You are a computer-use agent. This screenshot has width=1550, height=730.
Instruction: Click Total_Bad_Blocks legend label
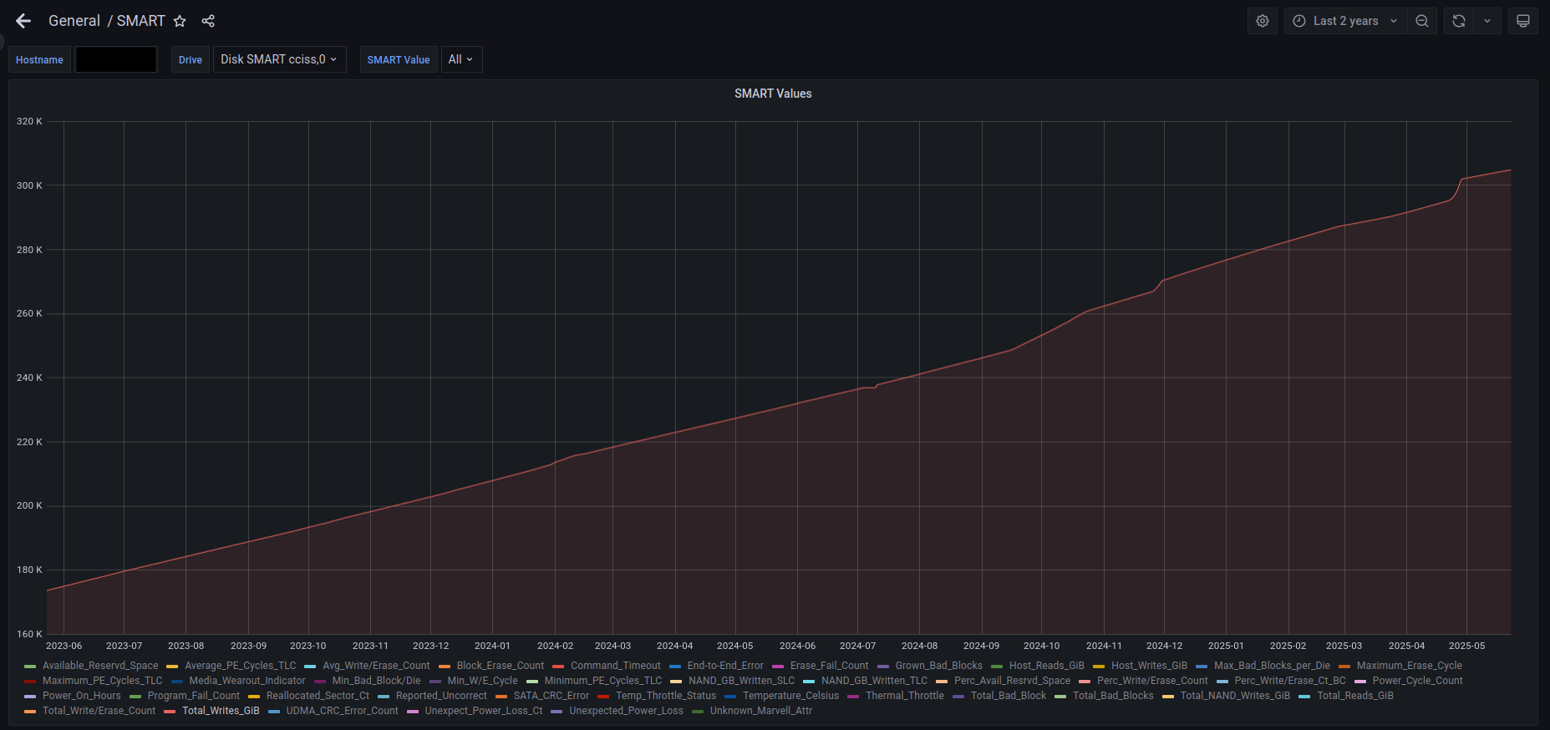click(x=1113, y=696)
